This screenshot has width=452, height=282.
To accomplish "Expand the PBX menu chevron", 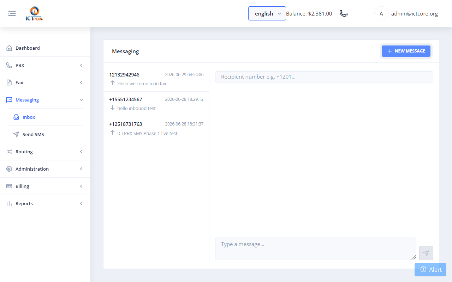I will (x=81, y=65).
